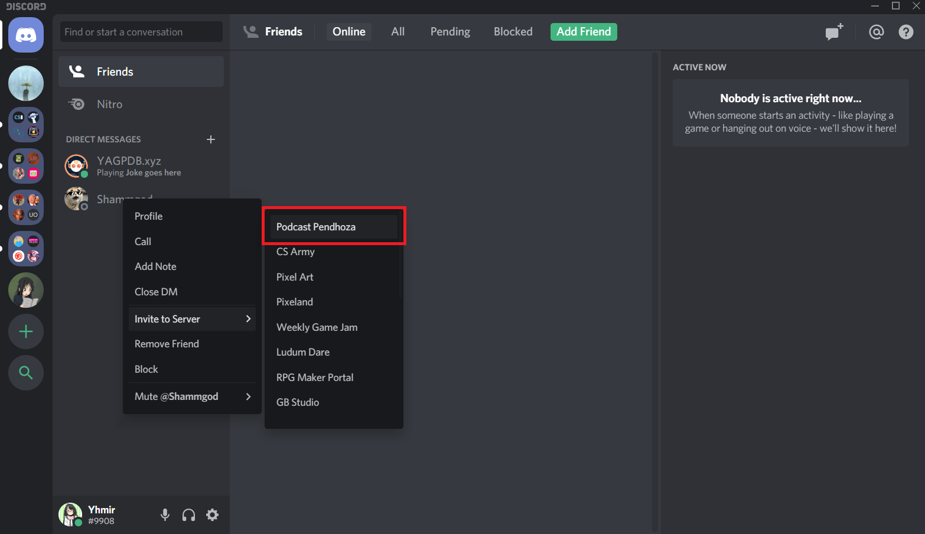Click the Add a Server plus icon
Screen dimensions: 925x534
tap(26, 331)
